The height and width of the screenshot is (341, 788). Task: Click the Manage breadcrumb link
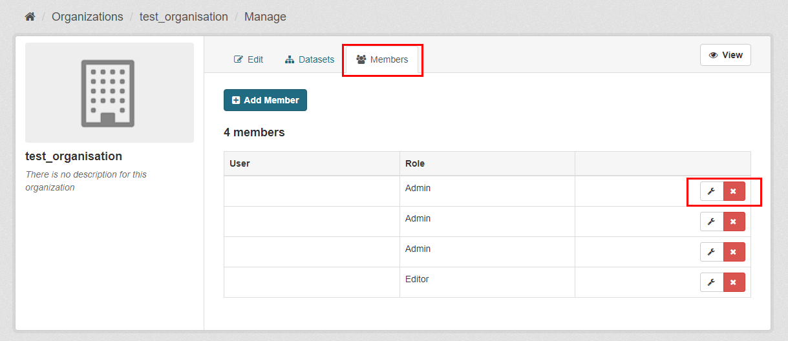click(265, 17)
